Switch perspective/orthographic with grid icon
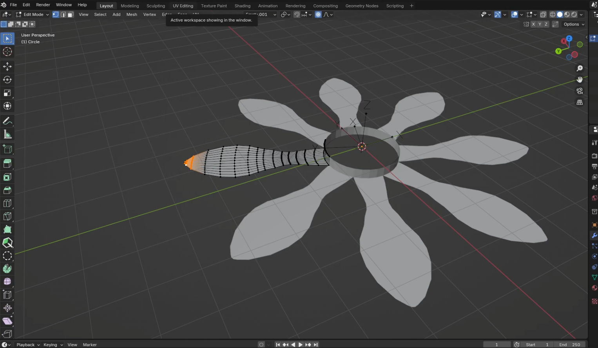Screen dimensions: 598x348 coord(580,102)
